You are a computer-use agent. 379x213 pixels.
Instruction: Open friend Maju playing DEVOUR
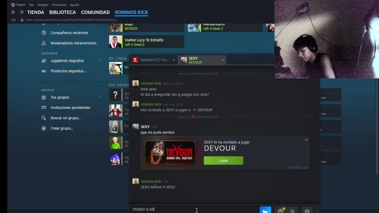pyautogui.click(x=147, y=27)
